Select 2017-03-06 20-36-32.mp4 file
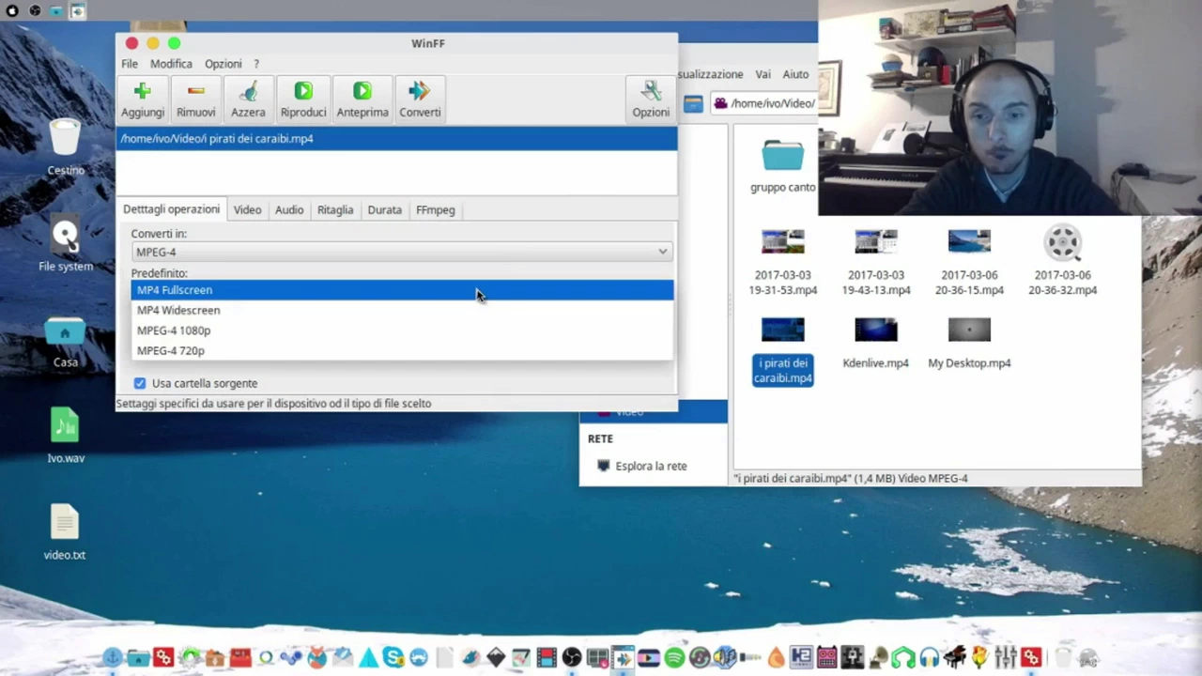This screenshot has height=676, width=1202. click(x=1063, y=242)
